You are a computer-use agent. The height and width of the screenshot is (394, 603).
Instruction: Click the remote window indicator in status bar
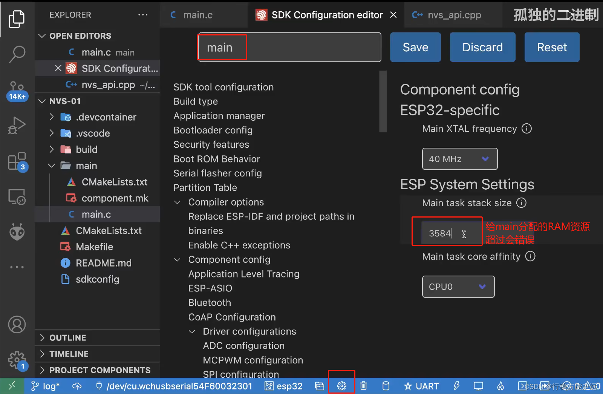(12, 386)
